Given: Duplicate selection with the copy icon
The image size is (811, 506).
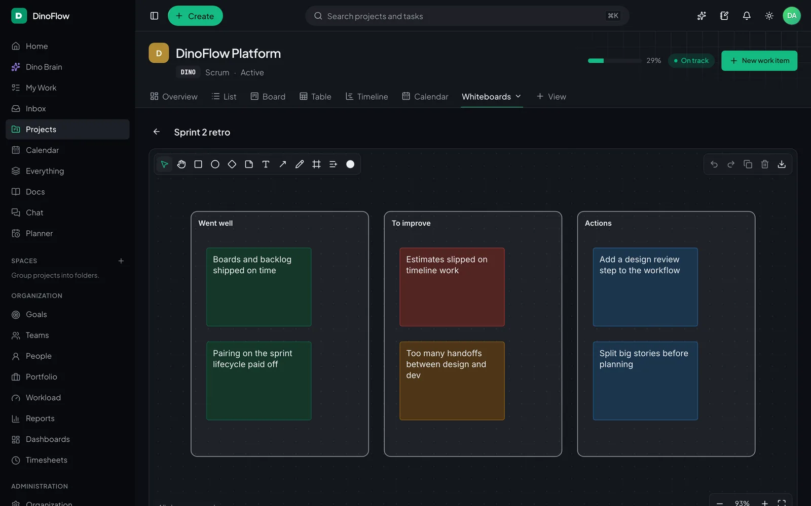Looking at the screenshot, I should (x=748, y=164).
